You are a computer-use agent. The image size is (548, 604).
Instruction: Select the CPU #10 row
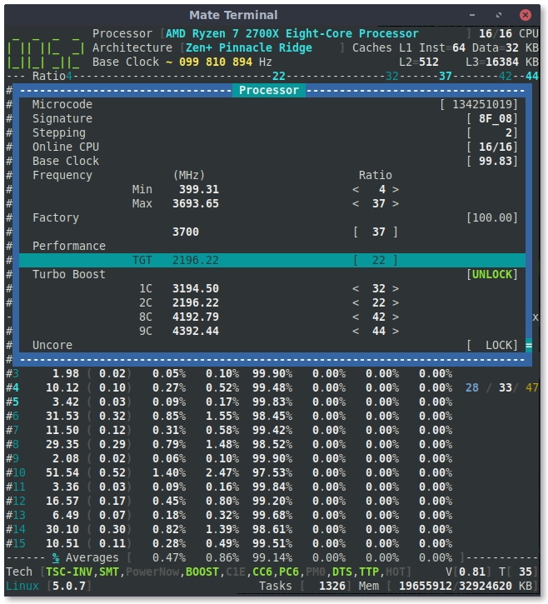pos(229,472)
